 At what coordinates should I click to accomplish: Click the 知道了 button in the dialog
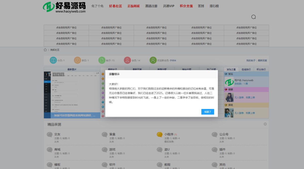point(208,112)
